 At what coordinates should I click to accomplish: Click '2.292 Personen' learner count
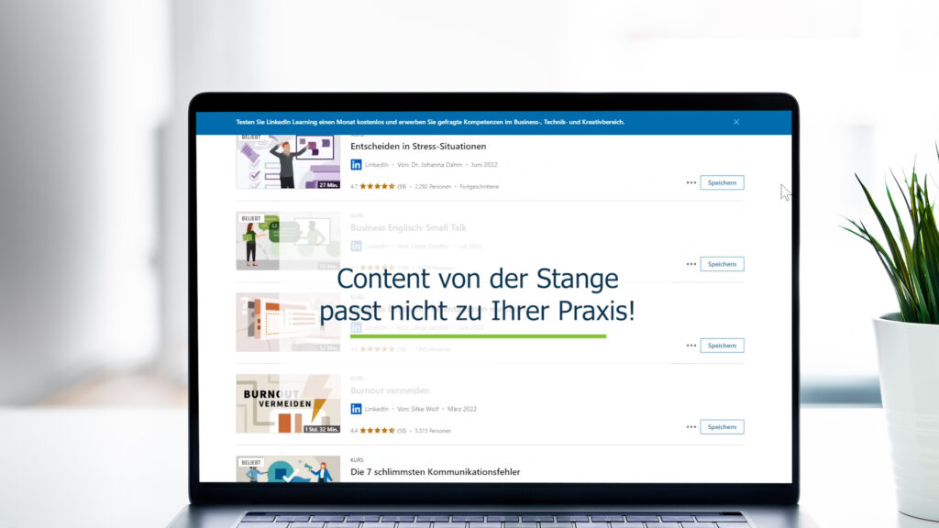pyautogui.click(x=433, y=187)
